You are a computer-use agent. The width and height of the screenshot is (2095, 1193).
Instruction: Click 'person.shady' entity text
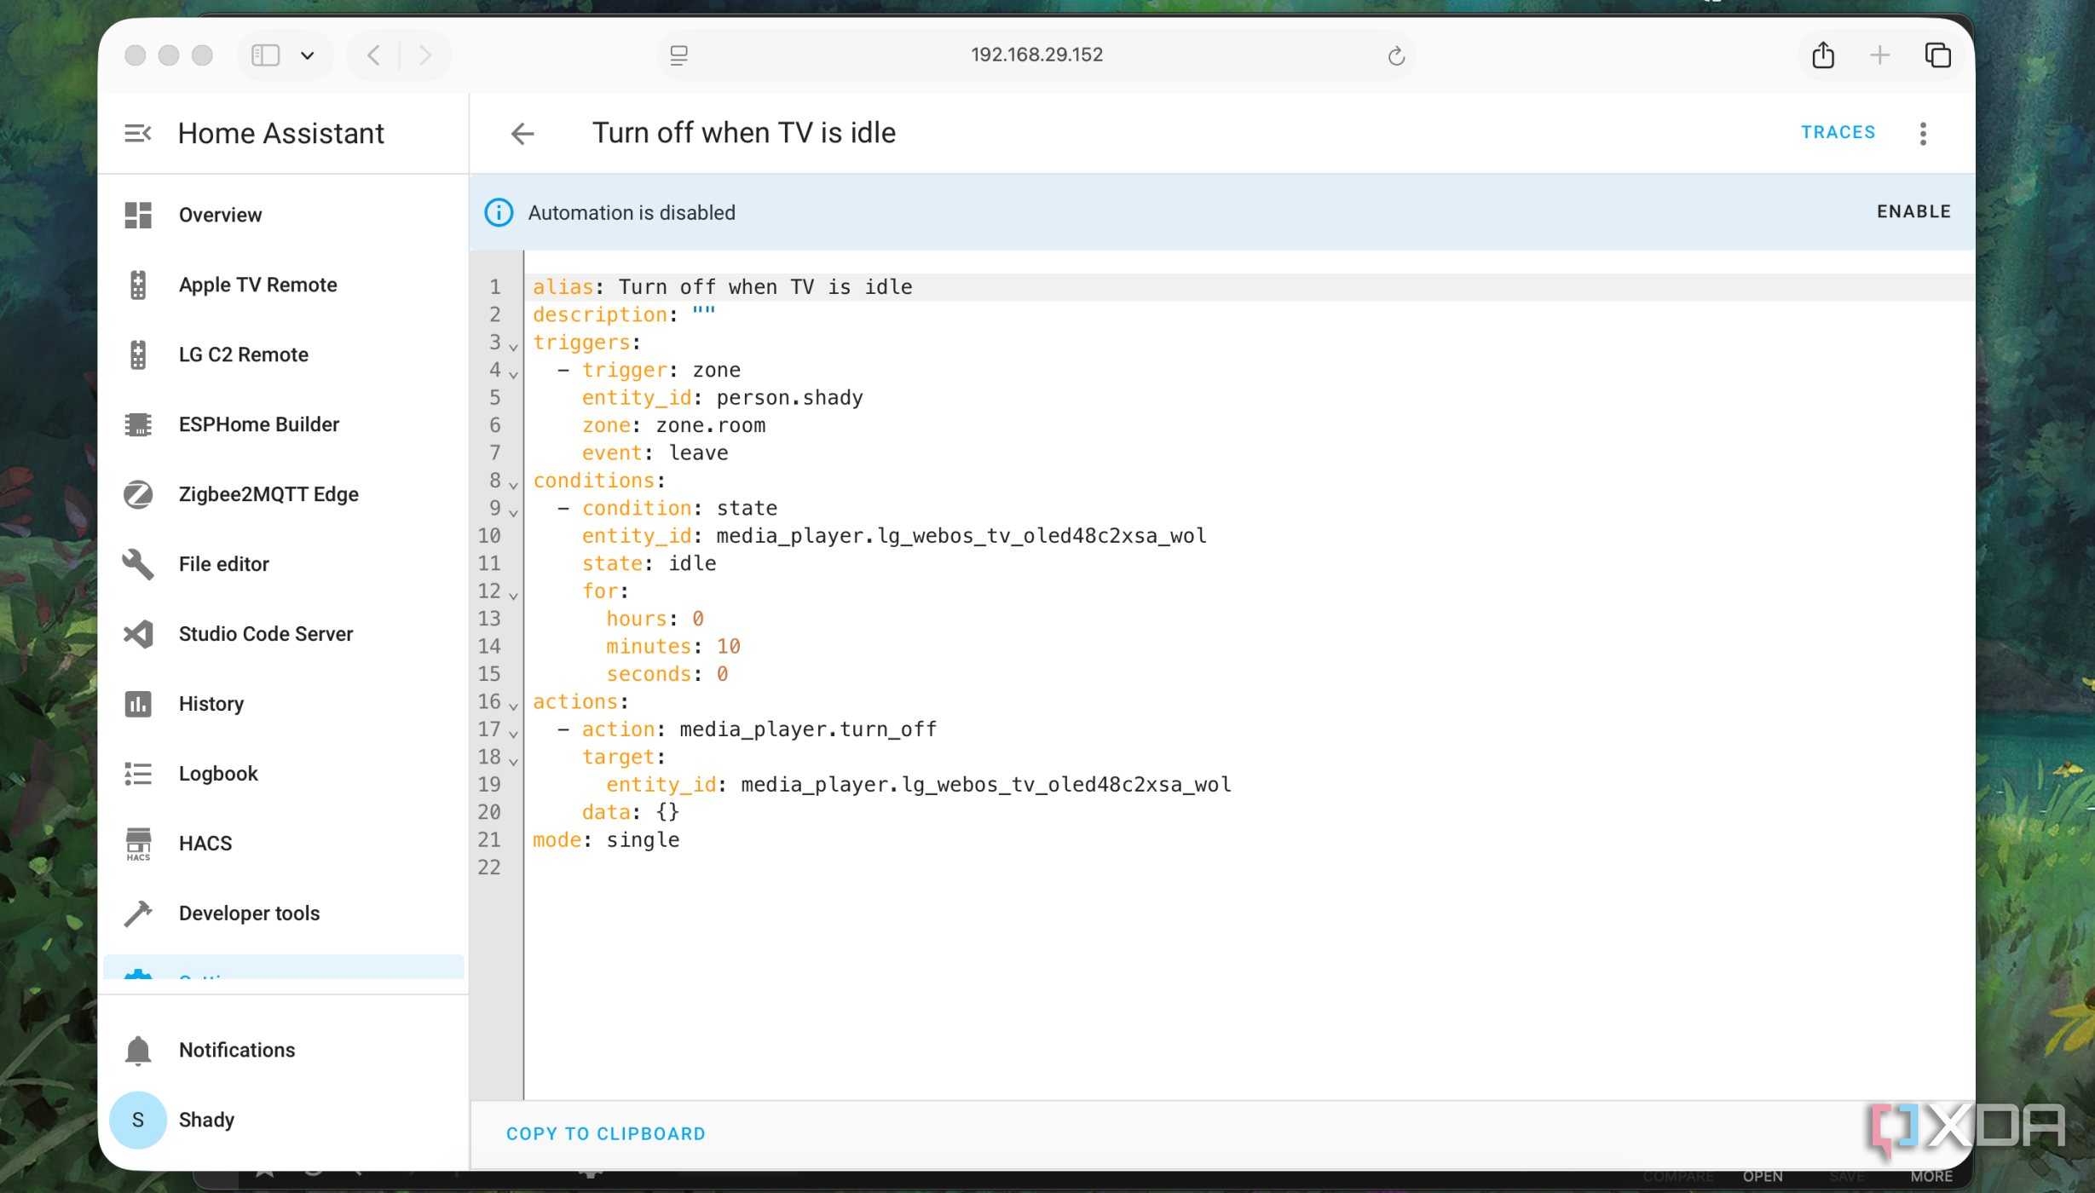coord(789,398)
